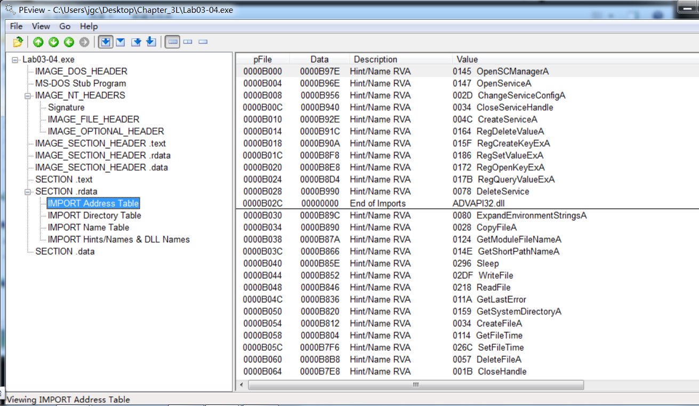Click the RegSetValueExA value text
Viewport: 699px width, 406px height.
coord(510,155)
